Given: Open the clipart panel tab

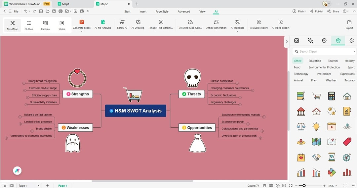Looking at the screenshot, I should pyautogui.click(x=338, y=40).
